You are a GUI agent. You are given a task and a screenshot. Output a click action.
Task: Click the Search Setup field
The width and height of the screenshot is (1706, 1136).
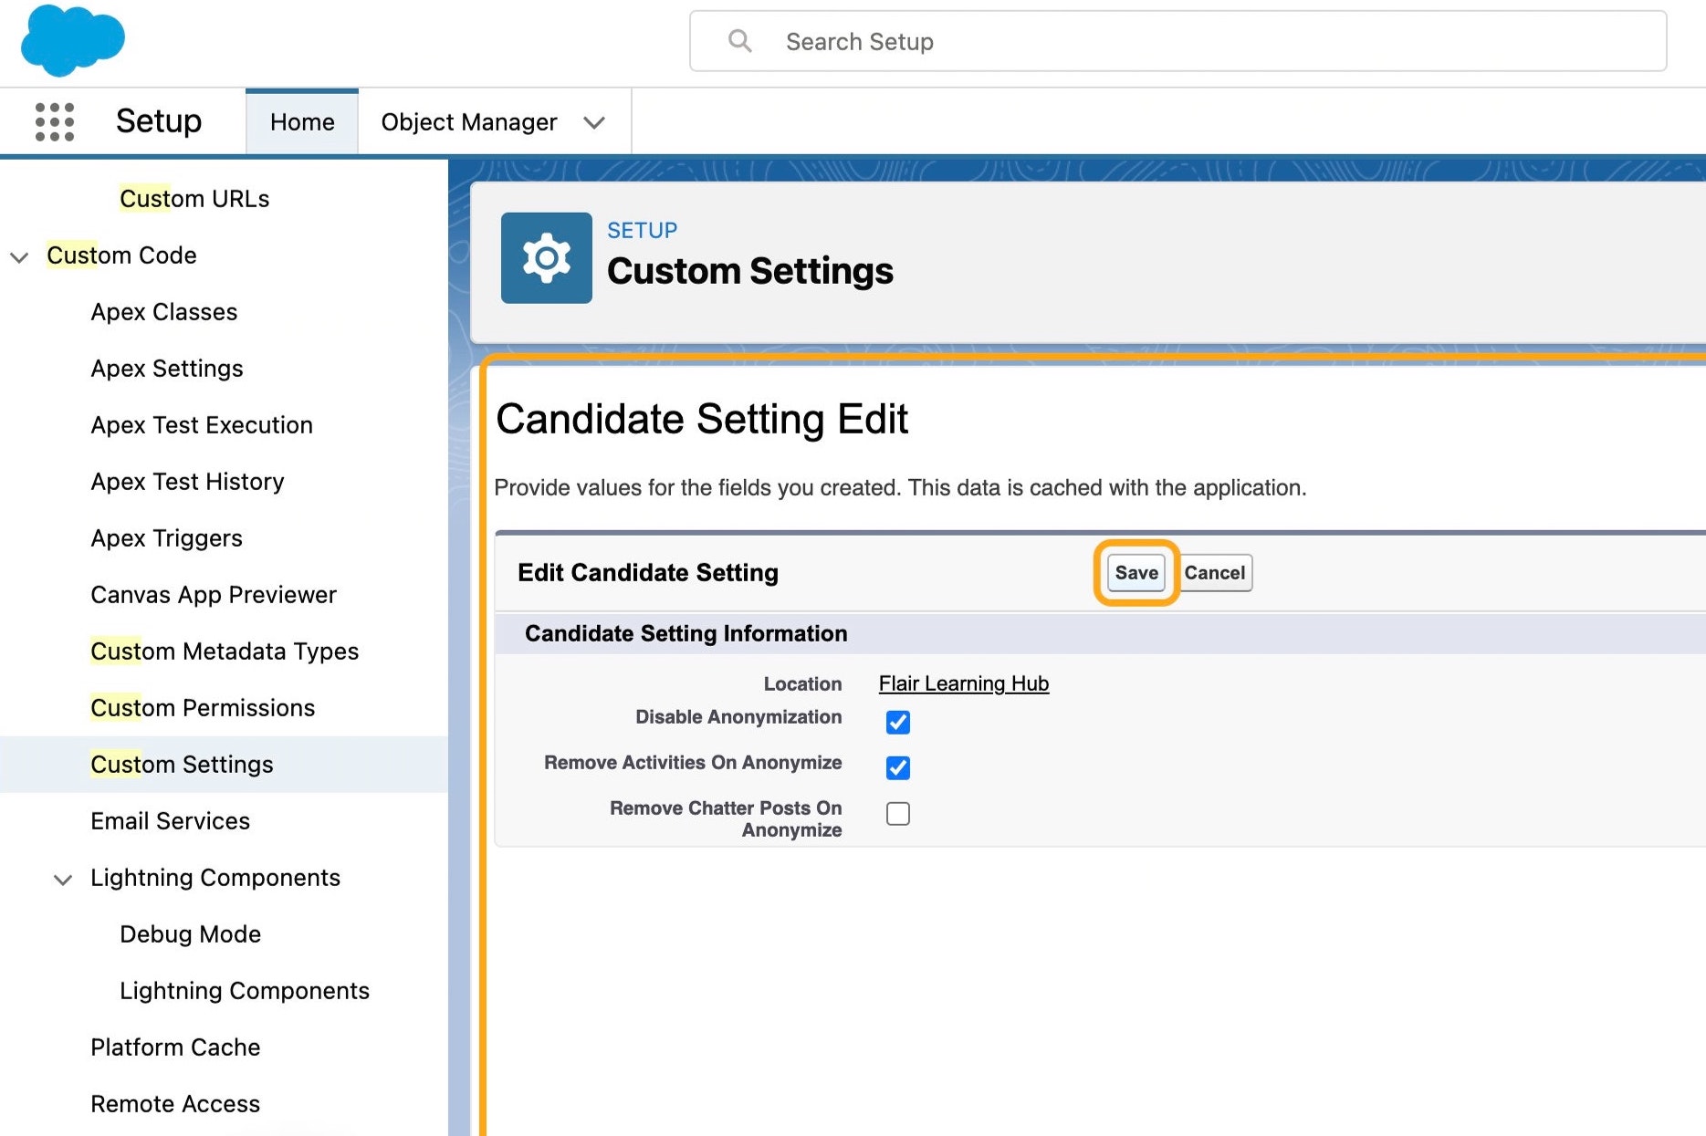tap(1177, 42)
